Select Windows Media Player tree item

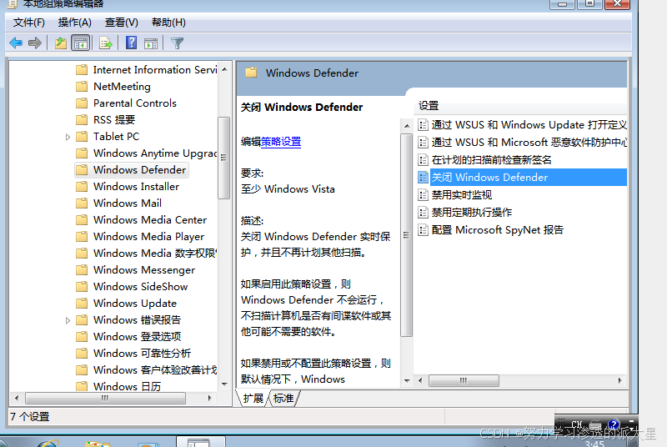[148, 237]
